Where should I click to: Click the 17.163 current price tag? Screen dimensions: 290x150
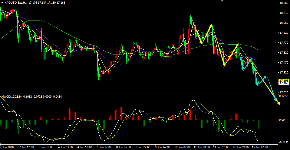click(284, 83)
